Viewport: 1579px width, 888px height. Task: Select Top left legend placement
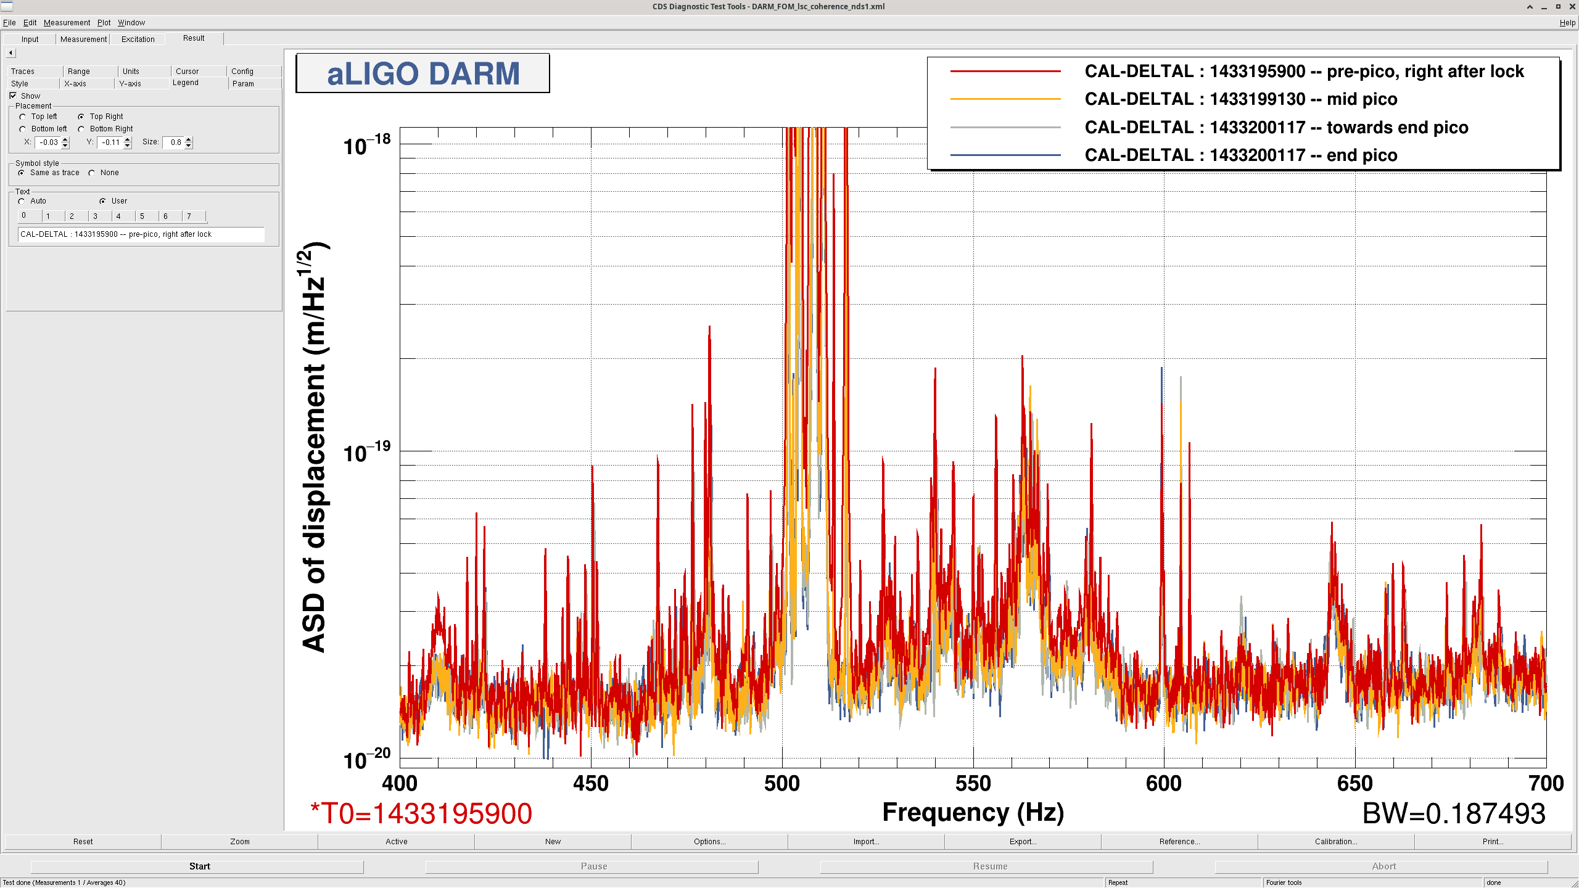coord(23,117)
